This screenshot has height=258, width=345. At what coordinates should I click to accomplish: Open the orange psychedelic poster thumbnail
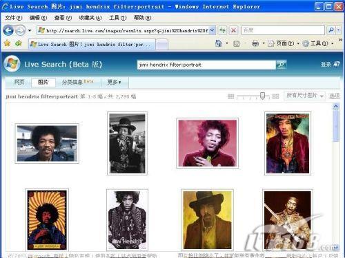tap(47, 220)
